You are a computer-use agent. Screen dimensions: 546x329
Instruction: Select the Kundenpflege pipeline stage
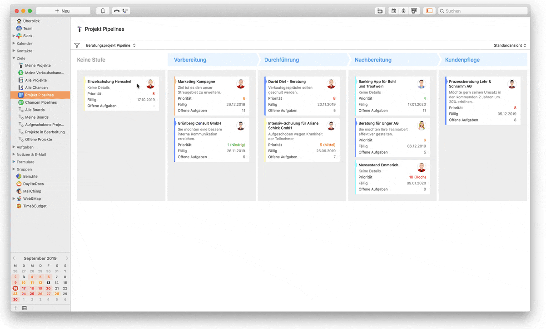(462, 60)
